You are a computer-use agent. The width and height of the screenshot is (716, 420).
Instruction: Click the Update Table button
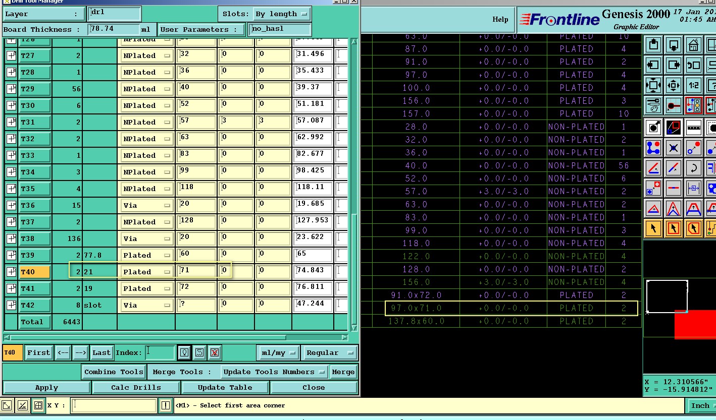pyautogui.click(x=225, y=387)
